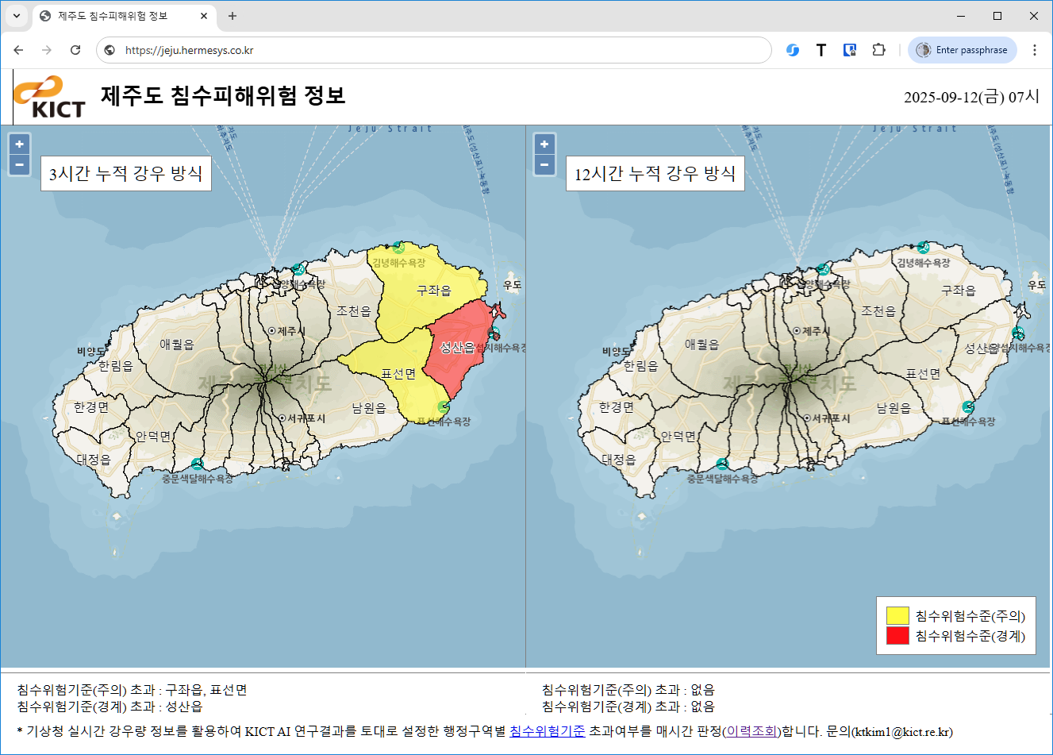Click the address bar URL field

click(x=436, y=50)
